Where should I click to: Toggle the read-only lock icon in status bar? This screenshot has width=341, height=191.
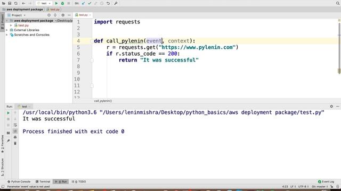pos(331,186)
